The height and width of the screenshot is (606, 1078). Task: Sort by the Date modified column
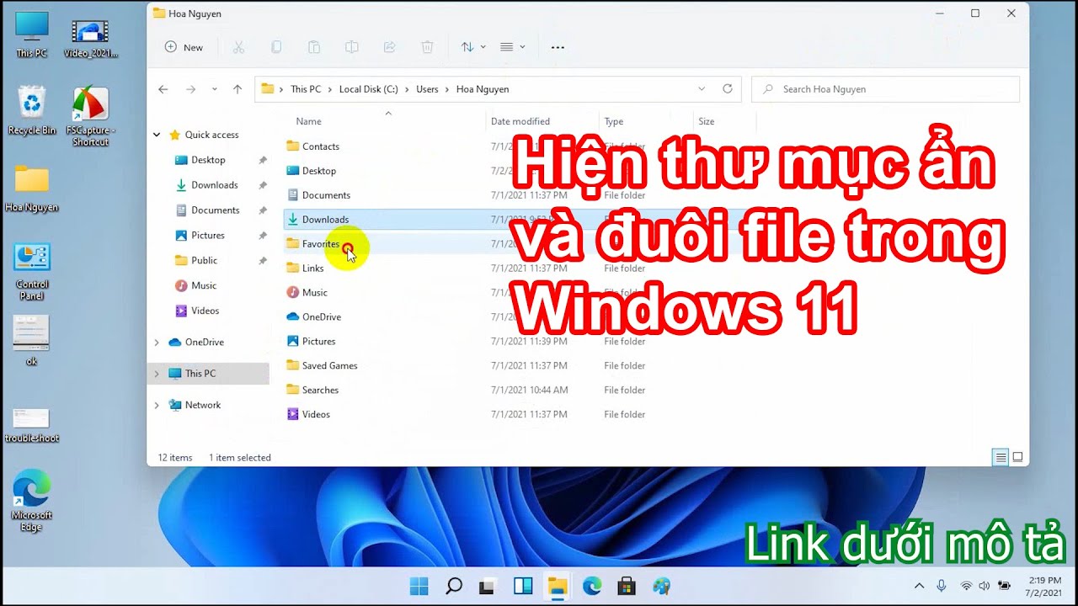pyautogui.click(x=520, y=121)
